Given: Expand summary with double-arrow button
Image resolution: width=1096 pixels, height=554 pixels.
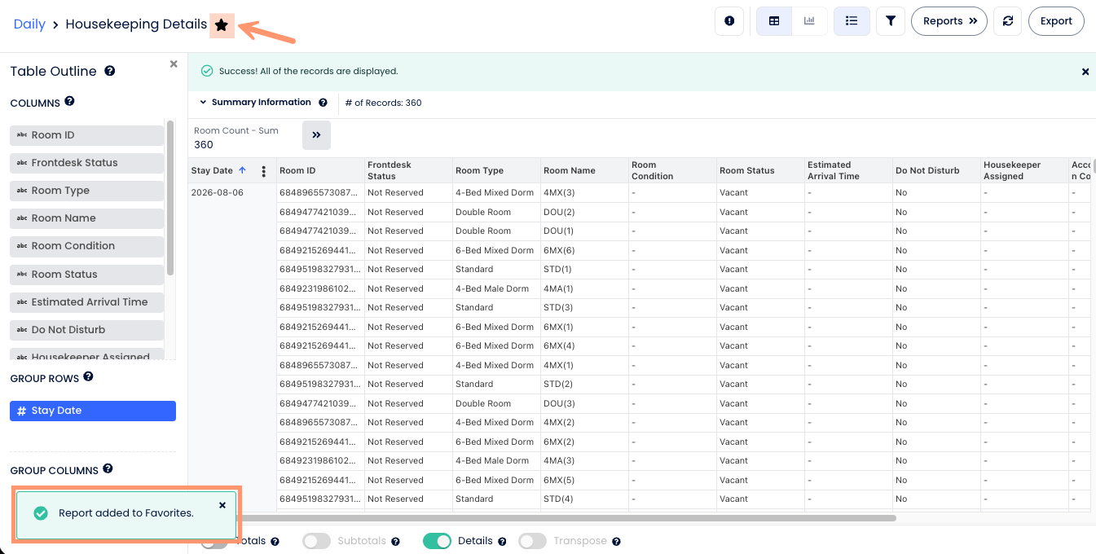Looking at the screenshot, I should (316, 135).
